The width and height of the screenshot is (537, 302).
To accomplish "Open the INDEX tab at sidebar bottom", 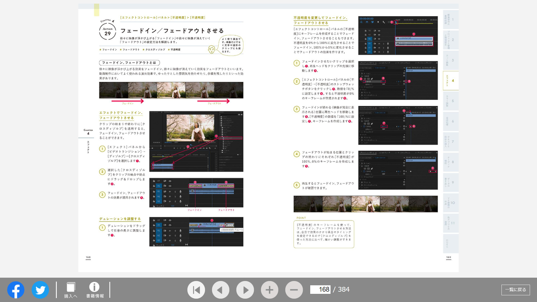I will tap(450, 244).
